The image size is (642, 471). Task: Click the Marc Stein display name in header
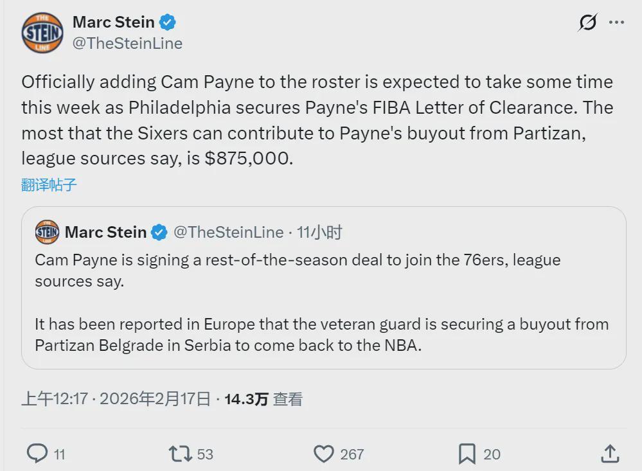(113, 22)
